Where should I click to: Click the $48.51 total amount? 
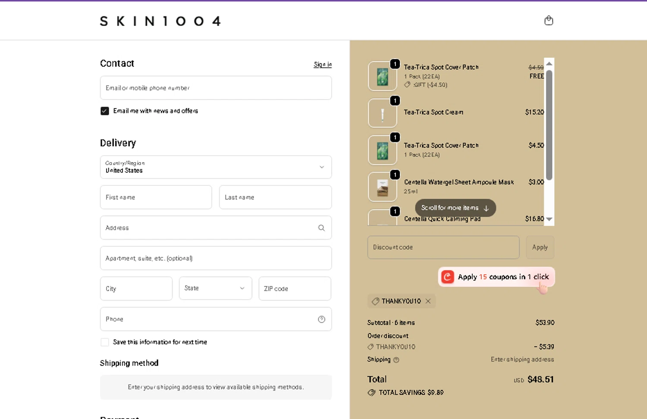click(x=540, y=379)
